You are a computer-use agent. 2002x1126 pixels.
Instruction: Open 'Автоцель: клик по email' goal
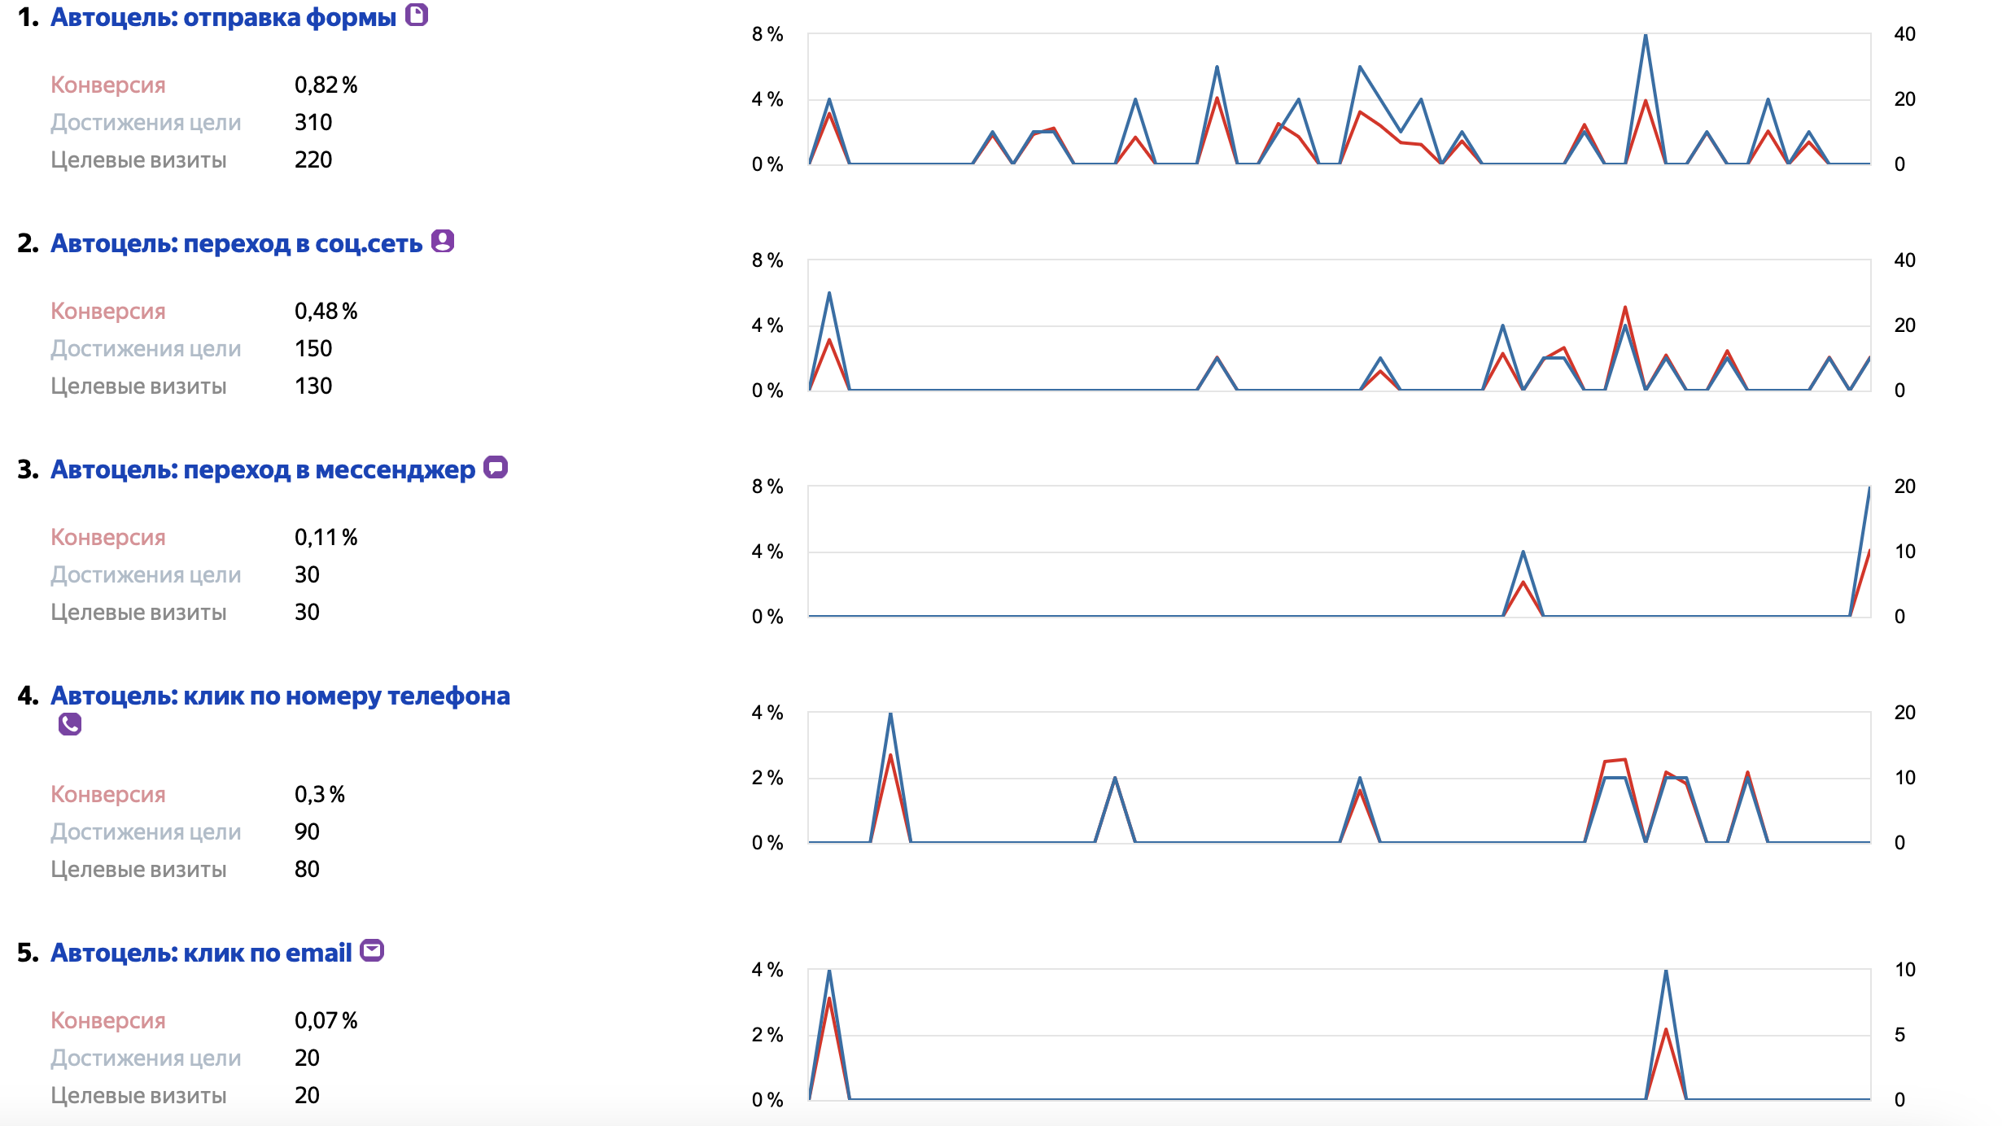pos(201,954)
